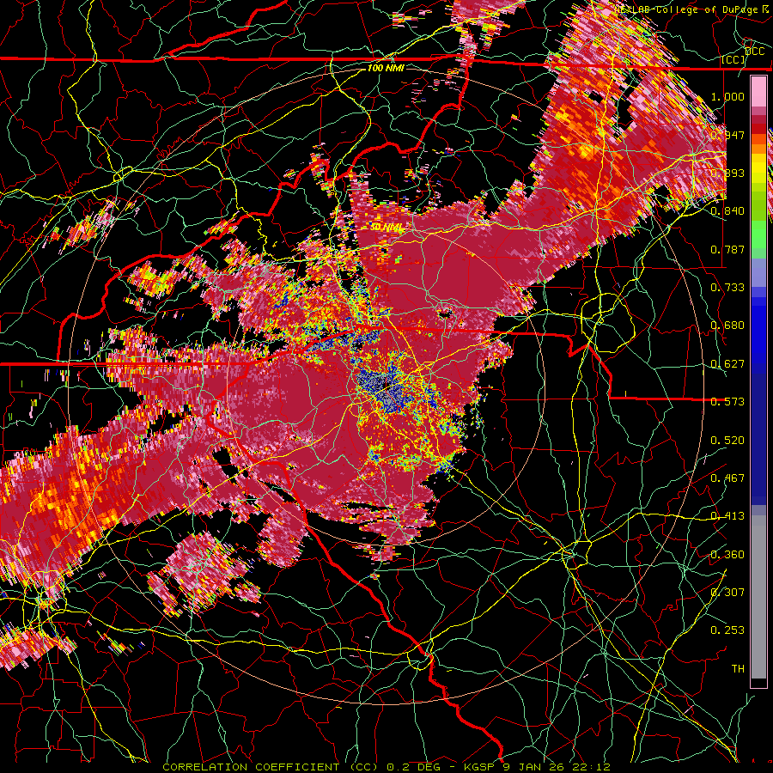This screenshot has width=773, height=773.
Task: Click the Correlation Coefficient KGSP title caption
Action: click(386, 767)
